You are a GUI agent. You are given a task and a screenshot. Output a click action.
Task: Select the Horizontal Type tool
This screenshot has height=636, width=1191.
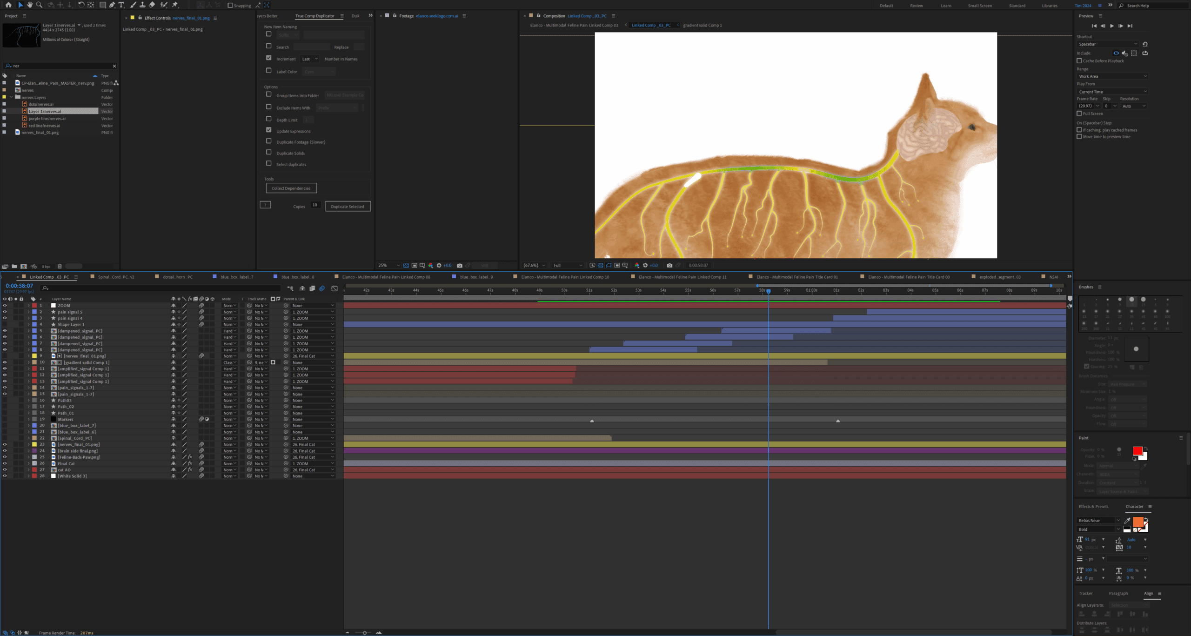pyautogui.click(x=121, y=5)
